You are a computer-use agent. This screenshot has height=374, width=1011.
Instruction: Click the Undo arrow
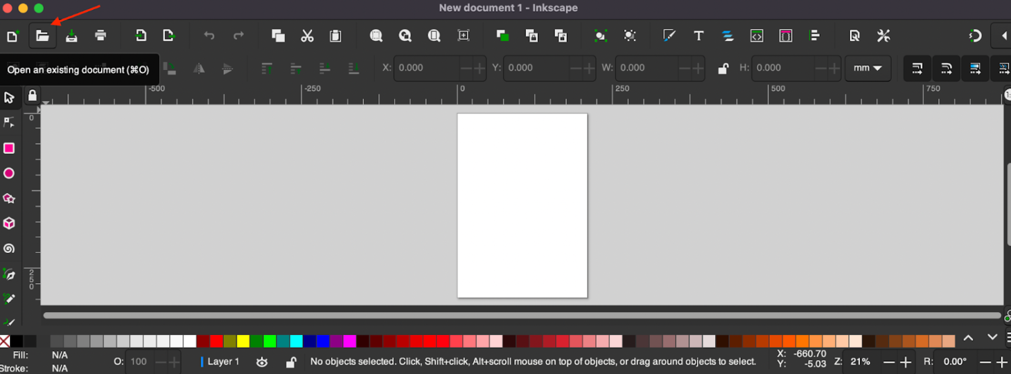click(209, 36)
